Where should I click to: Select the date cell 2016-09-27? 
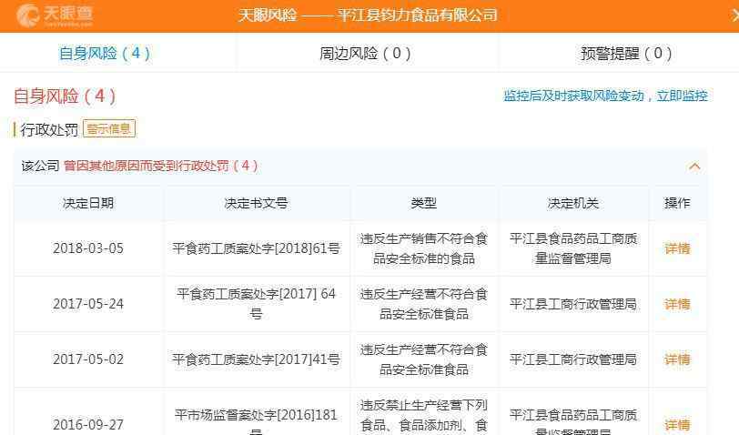click(x=88, y=424)
